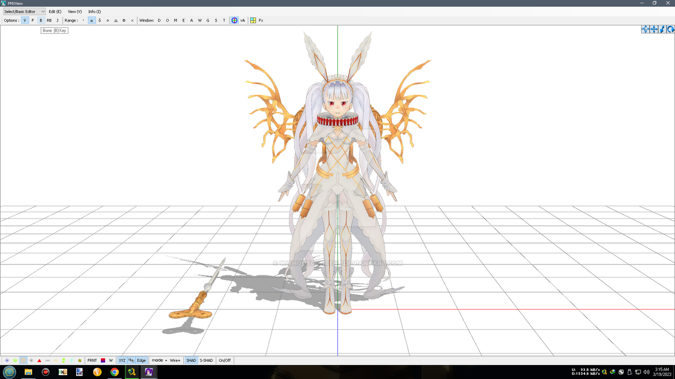Screen dimensions: 675x379
Task: Open Google Chrome from the taskbar
Action: (x=114, y=372)
